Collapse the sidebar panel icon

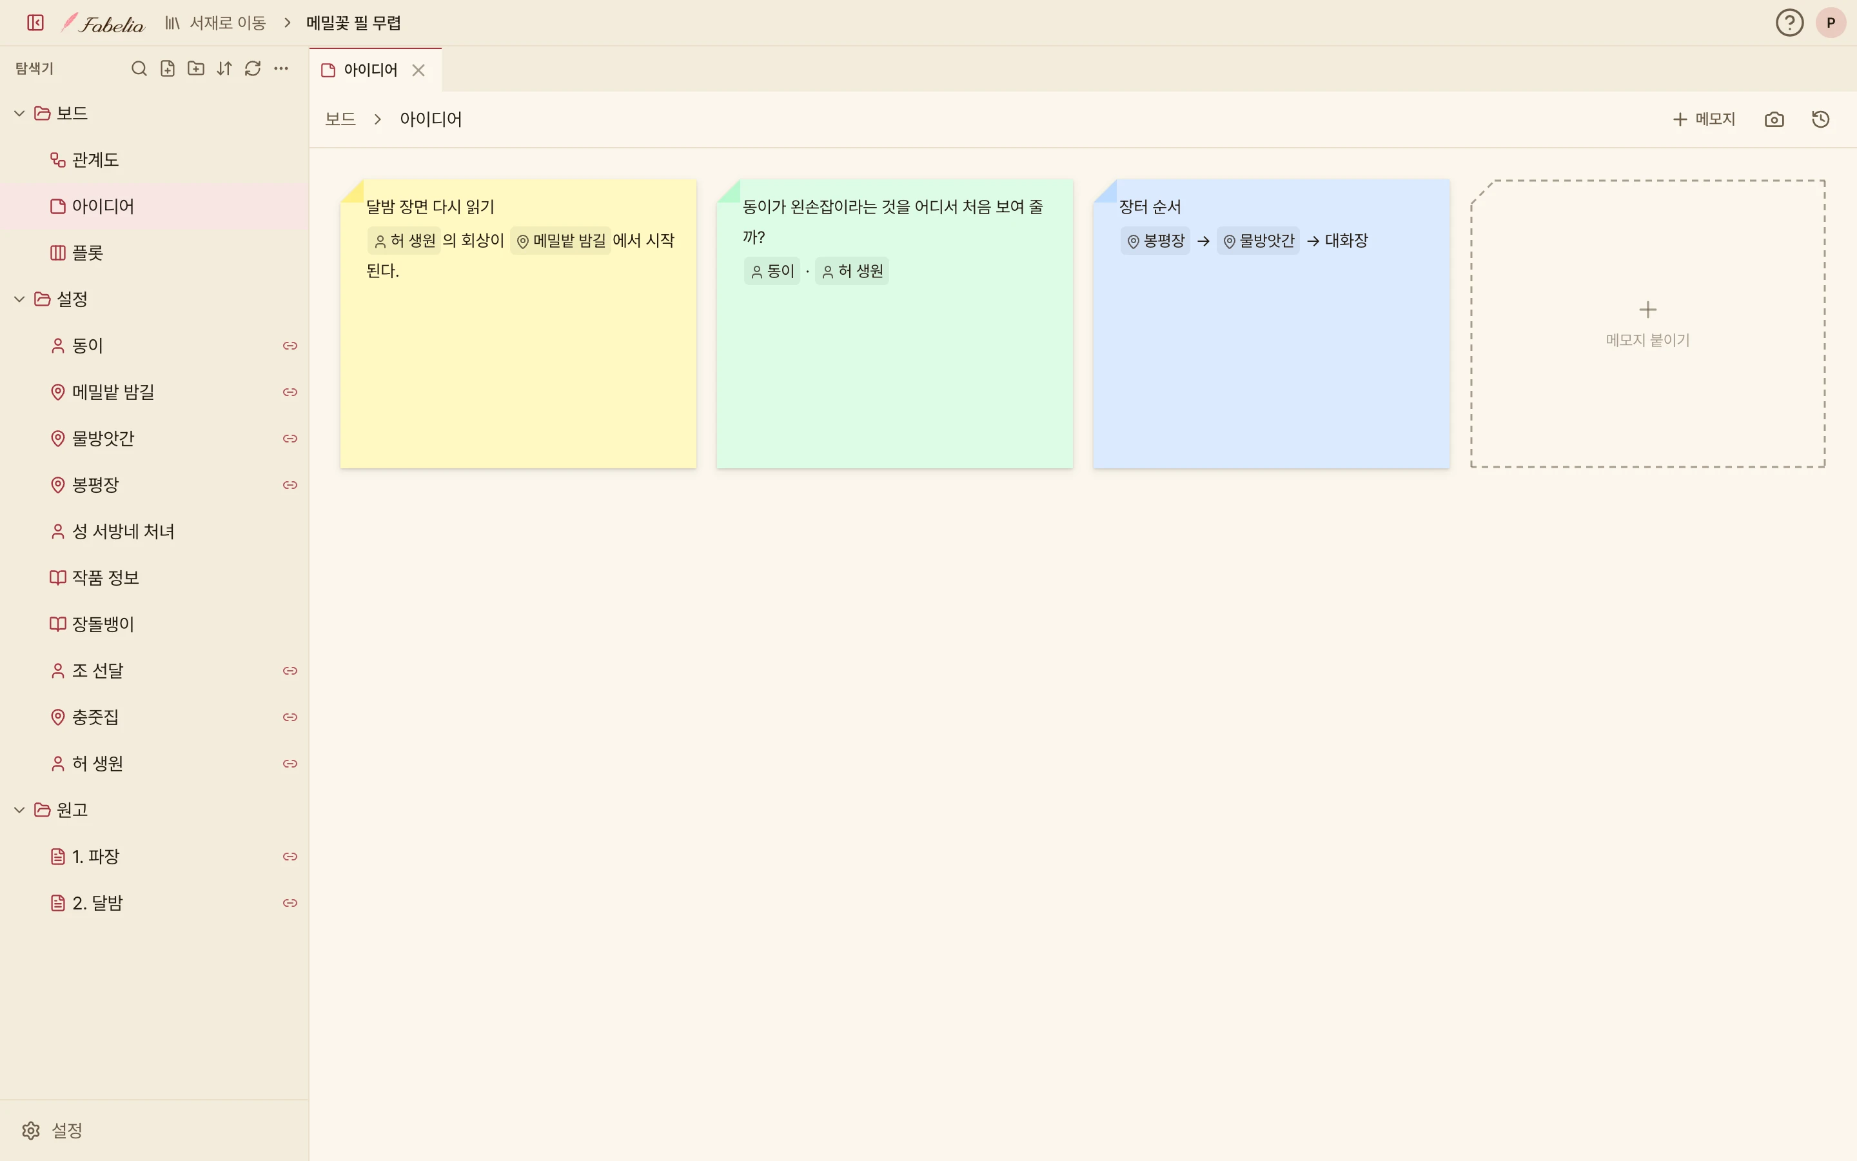coord(35,23)
